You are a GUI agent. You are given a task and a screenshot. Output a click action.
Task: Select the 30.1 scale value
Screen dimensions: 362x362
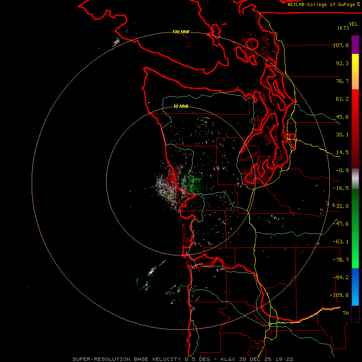click(342, 135)
